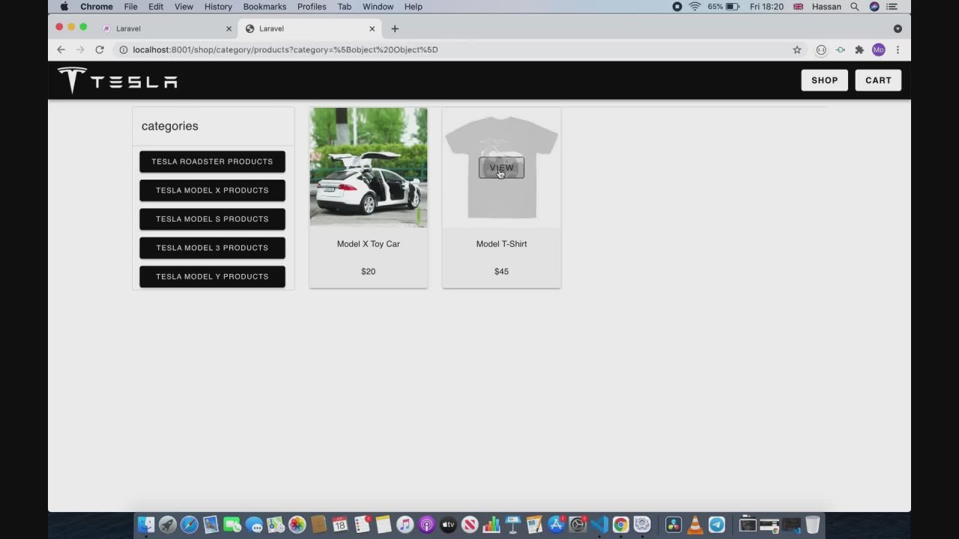959x539 pixels.
Task: Reload the page with the refresh icon
Action: pos(99,49)
